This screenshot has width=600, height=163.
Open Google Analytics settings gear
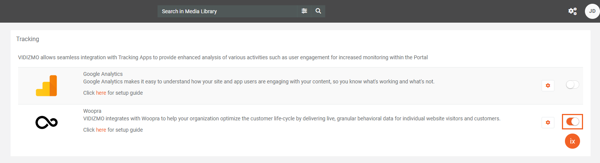click(x=548, y=86)
